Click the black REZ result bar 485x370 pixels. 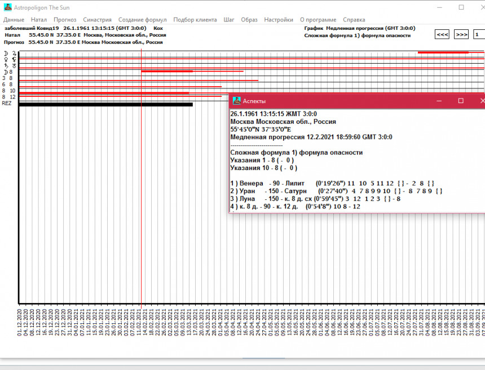click(106, 104)
